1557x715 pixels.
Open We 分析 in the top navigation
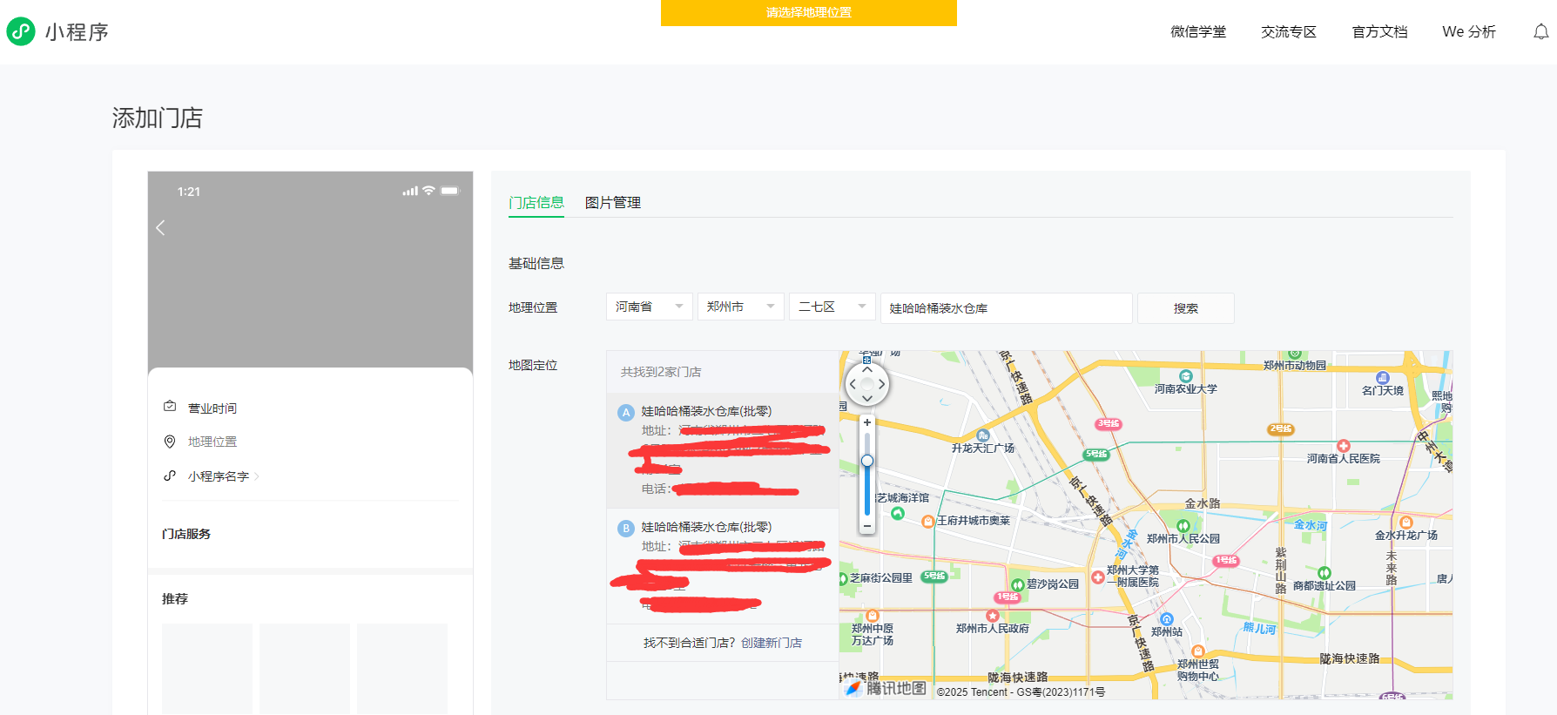pyautogui.click(x=1469, y=32)
